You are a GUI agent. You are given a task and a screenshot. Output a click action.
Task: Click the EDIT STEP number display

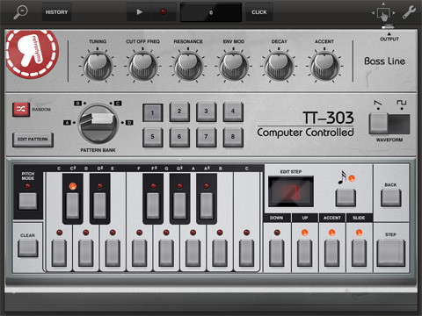(291, 191)
